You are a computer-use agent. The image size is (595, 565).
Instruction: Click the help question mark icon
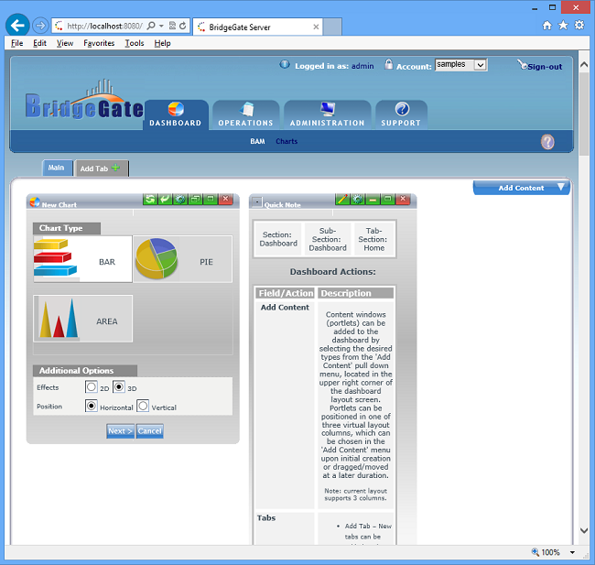click(547, 142)
